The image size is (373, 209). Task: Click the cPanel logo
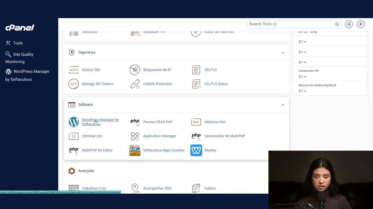[20, 28]
